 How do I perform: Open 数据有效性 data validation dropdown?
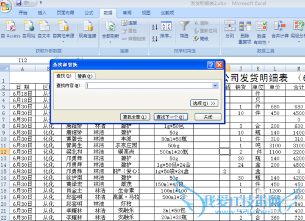262,32
